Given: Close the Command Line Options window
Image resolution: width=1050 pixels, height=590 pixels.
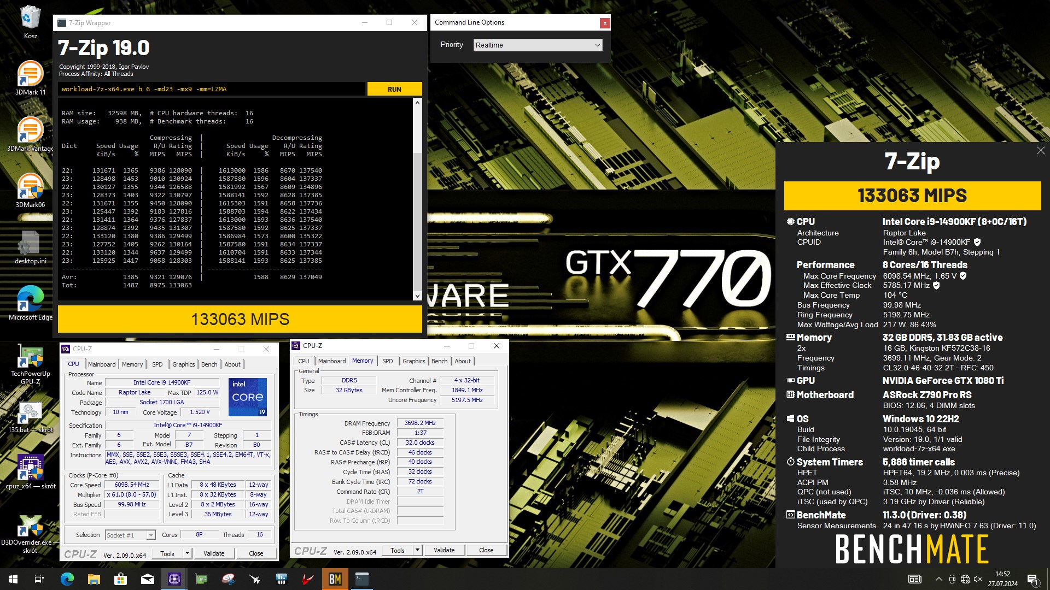Looking at the screenshot, I should pos(604,23).
